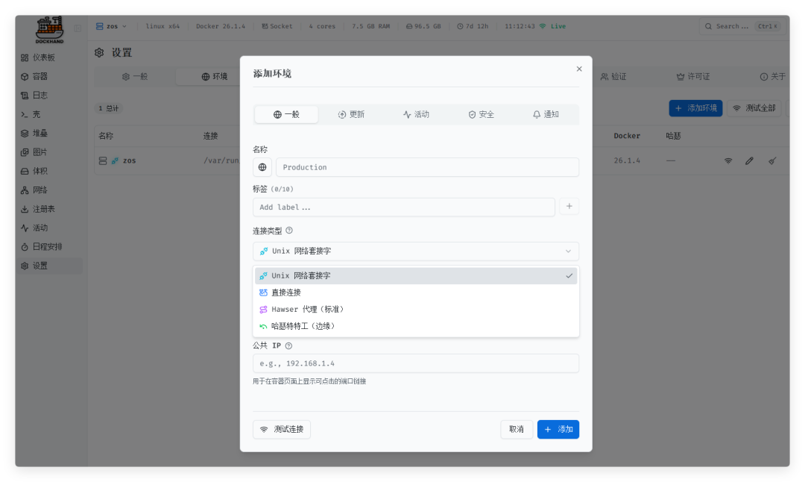This screenshot has width=805, height=482.
Task: Click the globe icon picker beside the name field
Action: [x=262, y=167]
